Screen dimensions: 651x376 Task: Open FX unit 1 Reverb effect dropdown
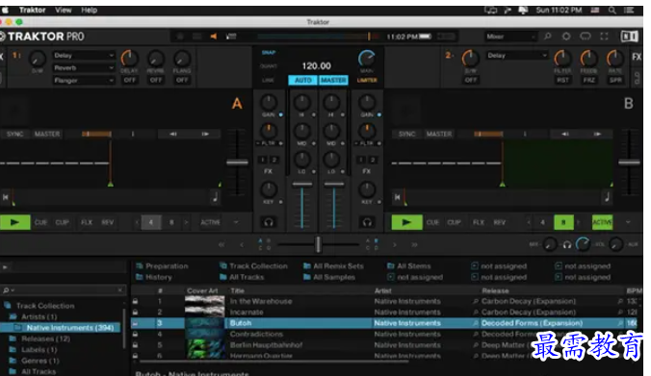click(x=84, y=67)
